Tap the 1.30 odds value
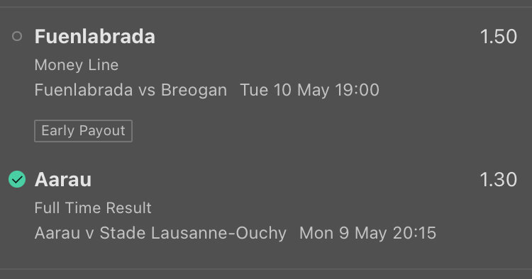This screenshot has width=532, height=279. tap(499, 179)
